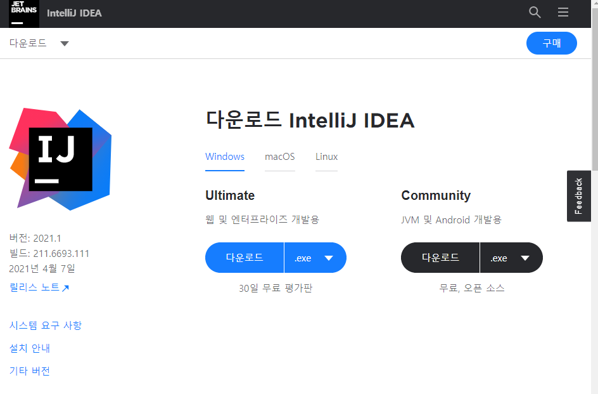The width and height of the screenshot is (598, 394).
Task: Download the Community edition with black 다운로드 button
Action: click(440, 258)
